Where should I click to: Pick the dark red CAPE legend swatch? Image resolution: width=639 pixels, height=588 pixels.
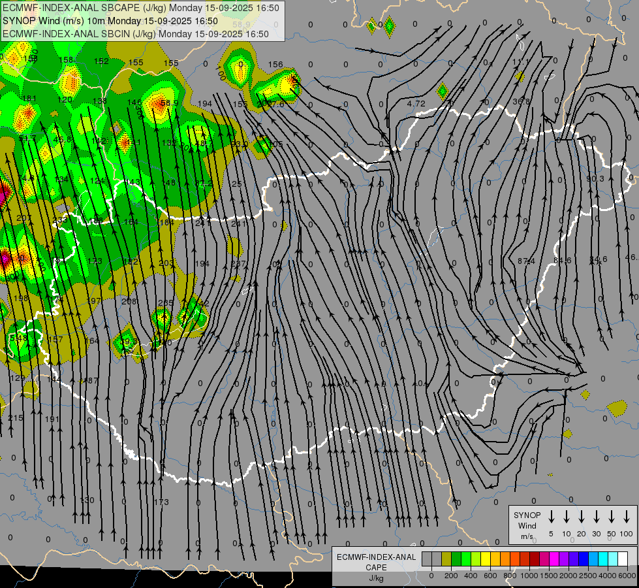click(x=535, y=559)
